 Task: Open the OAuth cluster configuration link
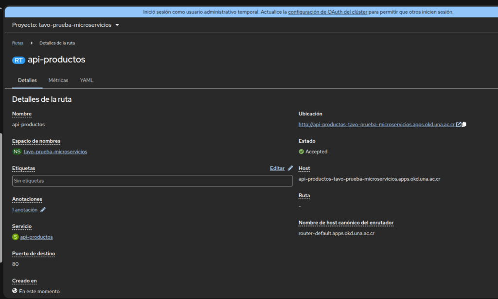tap(327, 12)
